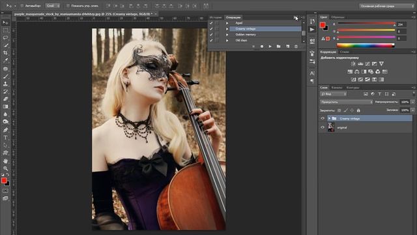Select the original layer thumbnail
417x235 pixels.
coord(332,127)
